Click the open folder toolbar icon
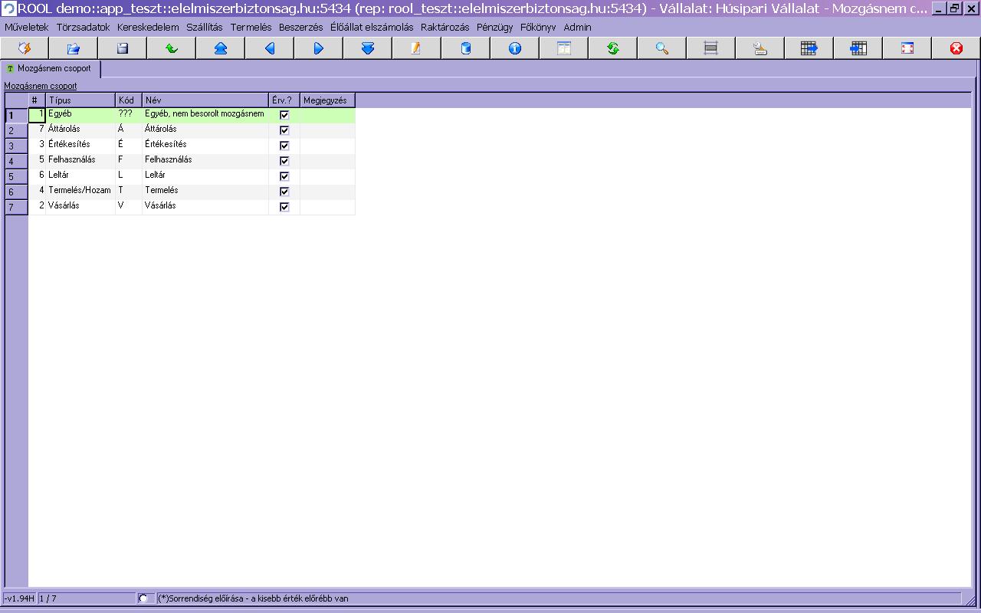 [x=74, y=48]
